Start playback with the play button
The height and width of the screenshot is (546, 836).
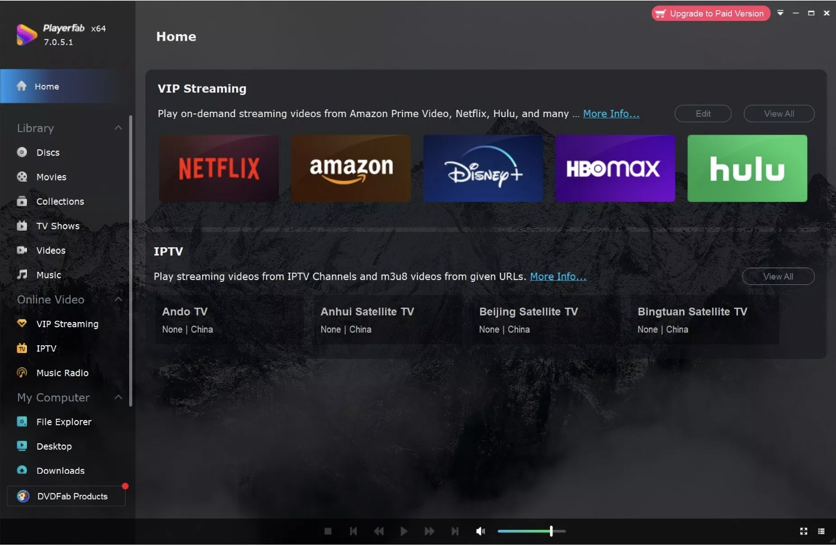[x=404, y=531]
